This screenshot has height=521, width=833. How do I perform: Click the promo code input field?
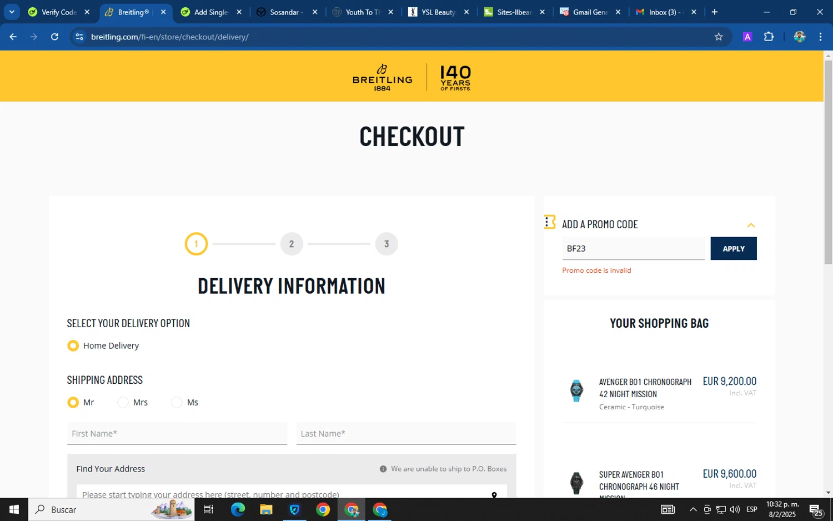tap(633, 248)
